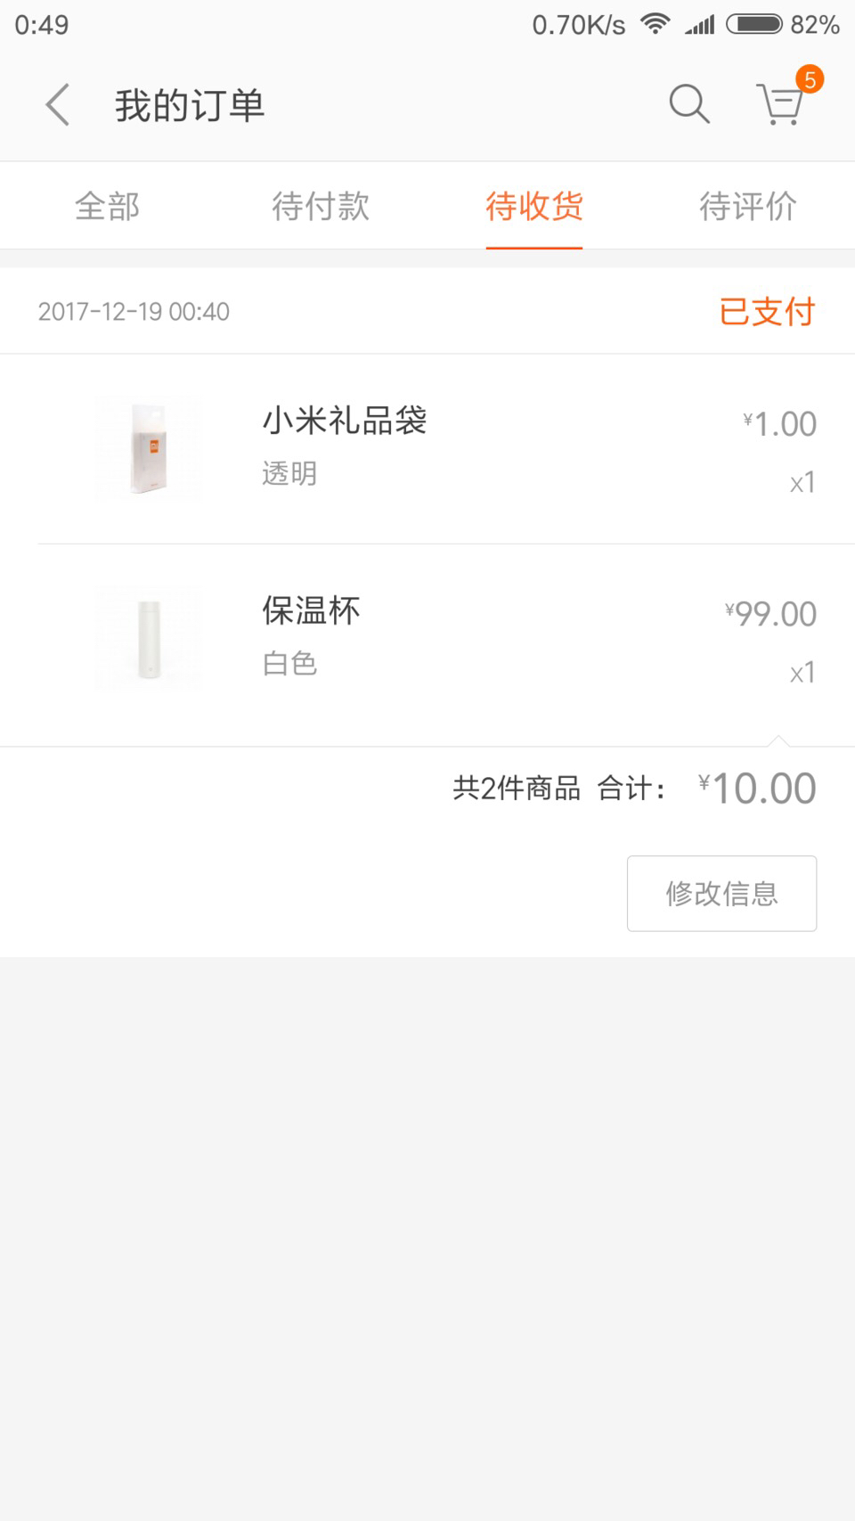This screenshot has width=855, height=1521.
Task: Tap the back arrow icon
Action: click(58, 105)
